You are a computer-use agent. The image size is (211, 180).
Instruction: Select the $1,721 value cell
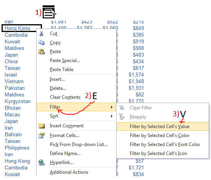coord(136,168)
